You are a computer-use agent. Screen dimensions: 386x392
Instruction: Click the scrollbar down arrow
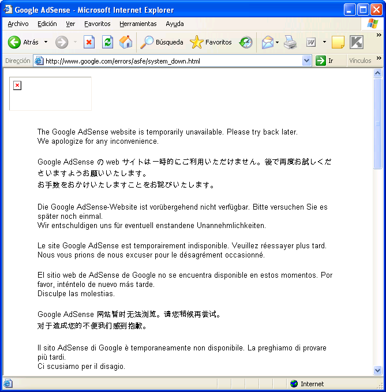pyautogui.click(x=377, y=370)
